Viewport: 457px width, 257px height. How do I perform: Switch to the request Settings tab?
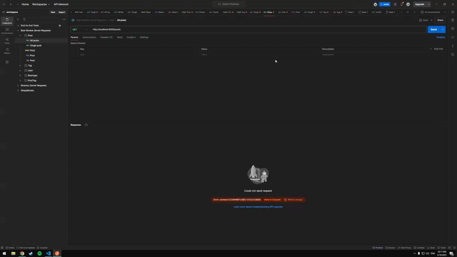144,37
